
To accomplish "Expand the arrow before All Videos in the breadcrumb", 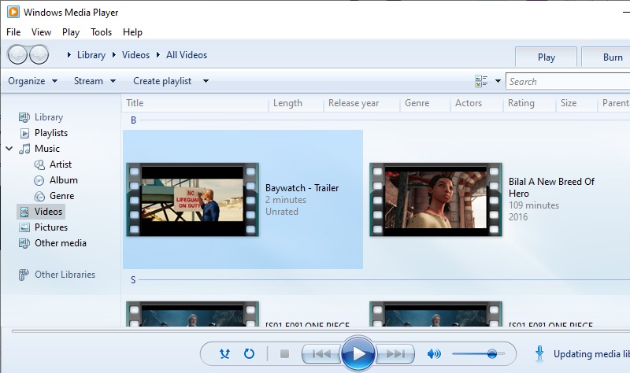I will 158,55.
